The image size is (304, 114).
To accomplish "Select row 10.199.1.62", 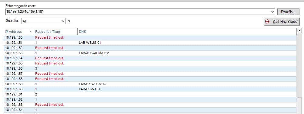I will 150,99.
